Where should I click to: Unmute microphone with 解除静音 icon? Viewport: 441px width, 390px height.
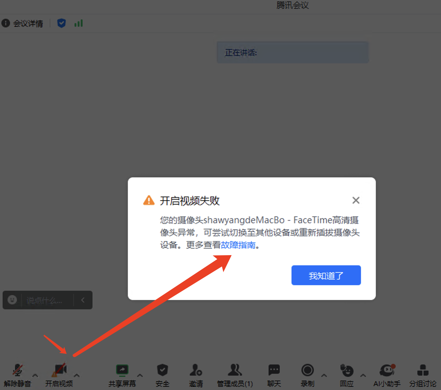point(17,375)
